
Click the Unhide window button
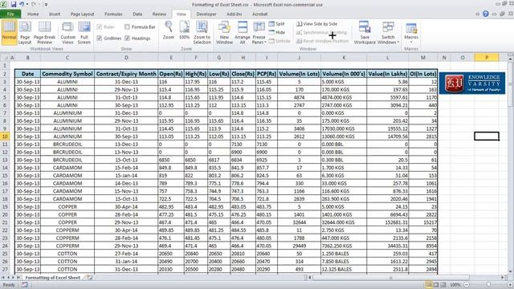pyautogui.click(x=279, y=41)
